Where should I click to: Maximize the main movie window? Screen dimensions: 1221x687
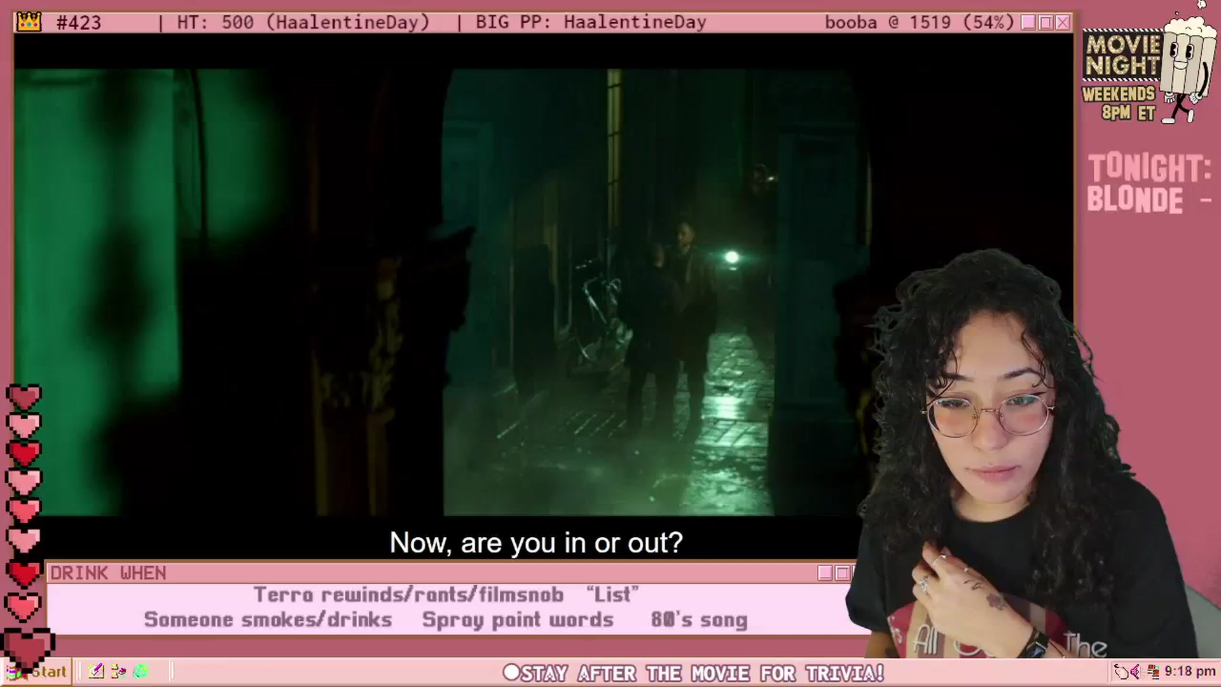click(x=1045, y=23)
